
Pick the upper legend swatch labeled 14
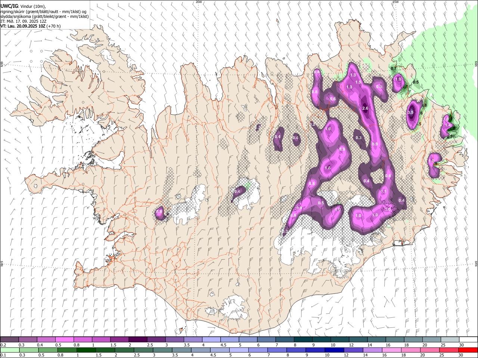(376, 339)
